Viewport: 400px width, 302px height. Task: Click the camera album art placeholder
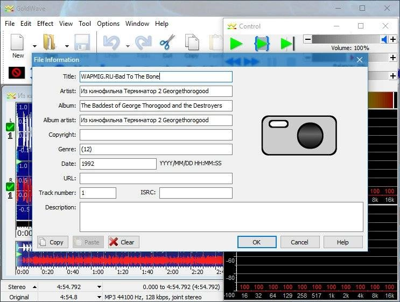point(299,135)
